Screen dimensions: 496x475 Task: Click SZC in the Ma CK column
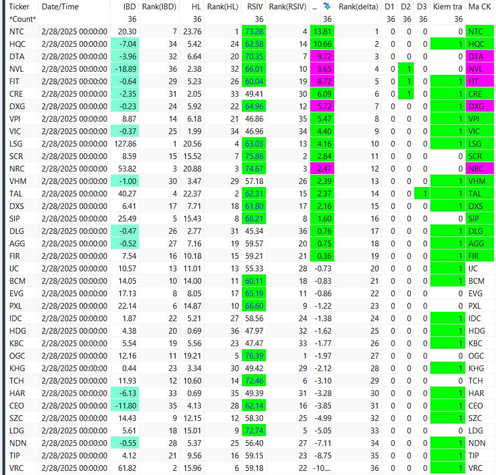[x=475, y=418]
